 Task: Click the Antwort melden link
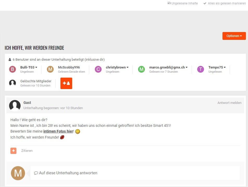tap(229, 103)
